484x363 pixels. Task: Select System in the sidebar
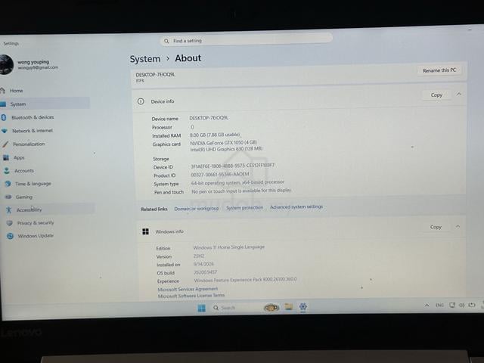coord(45,104)
